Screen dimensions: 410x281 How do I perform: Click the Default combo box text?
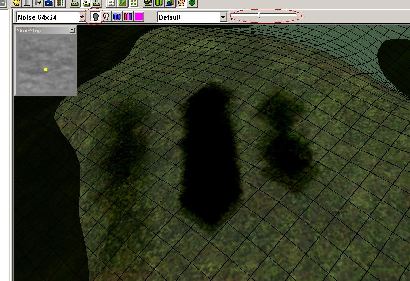[x=170, y=17]
